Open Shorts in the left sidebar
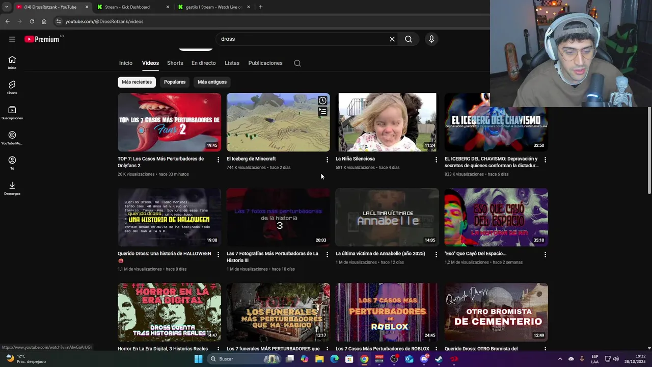 (12, 88)
